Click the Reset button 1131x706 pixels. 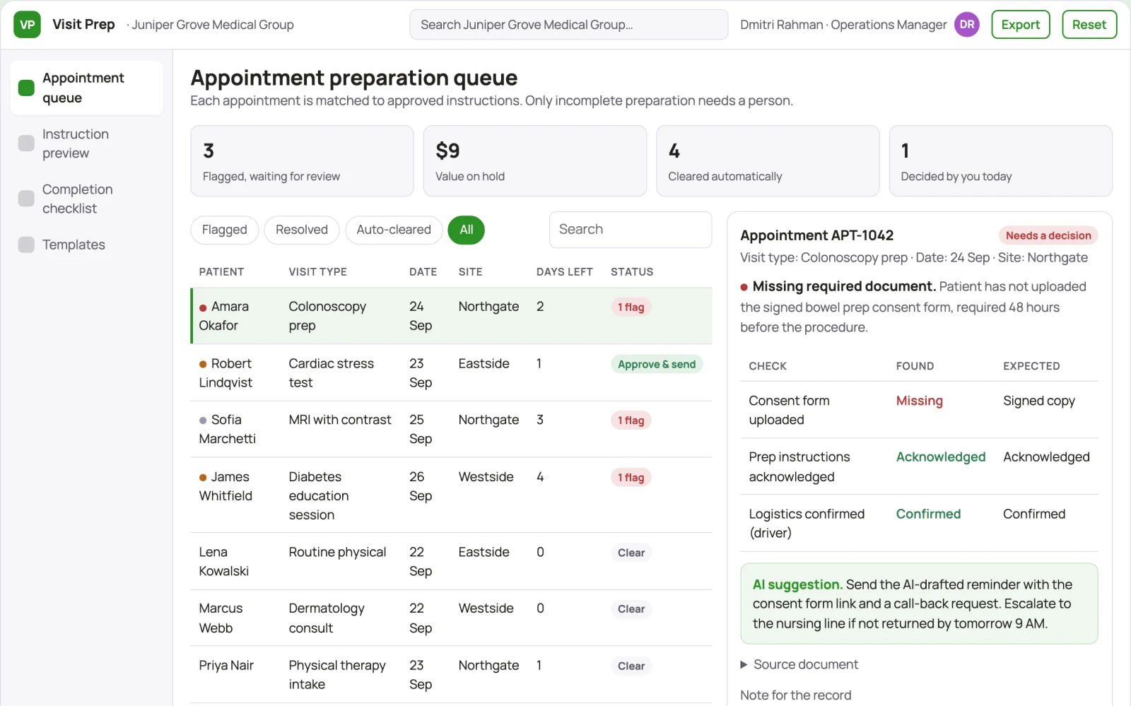tap(1089, 25)
